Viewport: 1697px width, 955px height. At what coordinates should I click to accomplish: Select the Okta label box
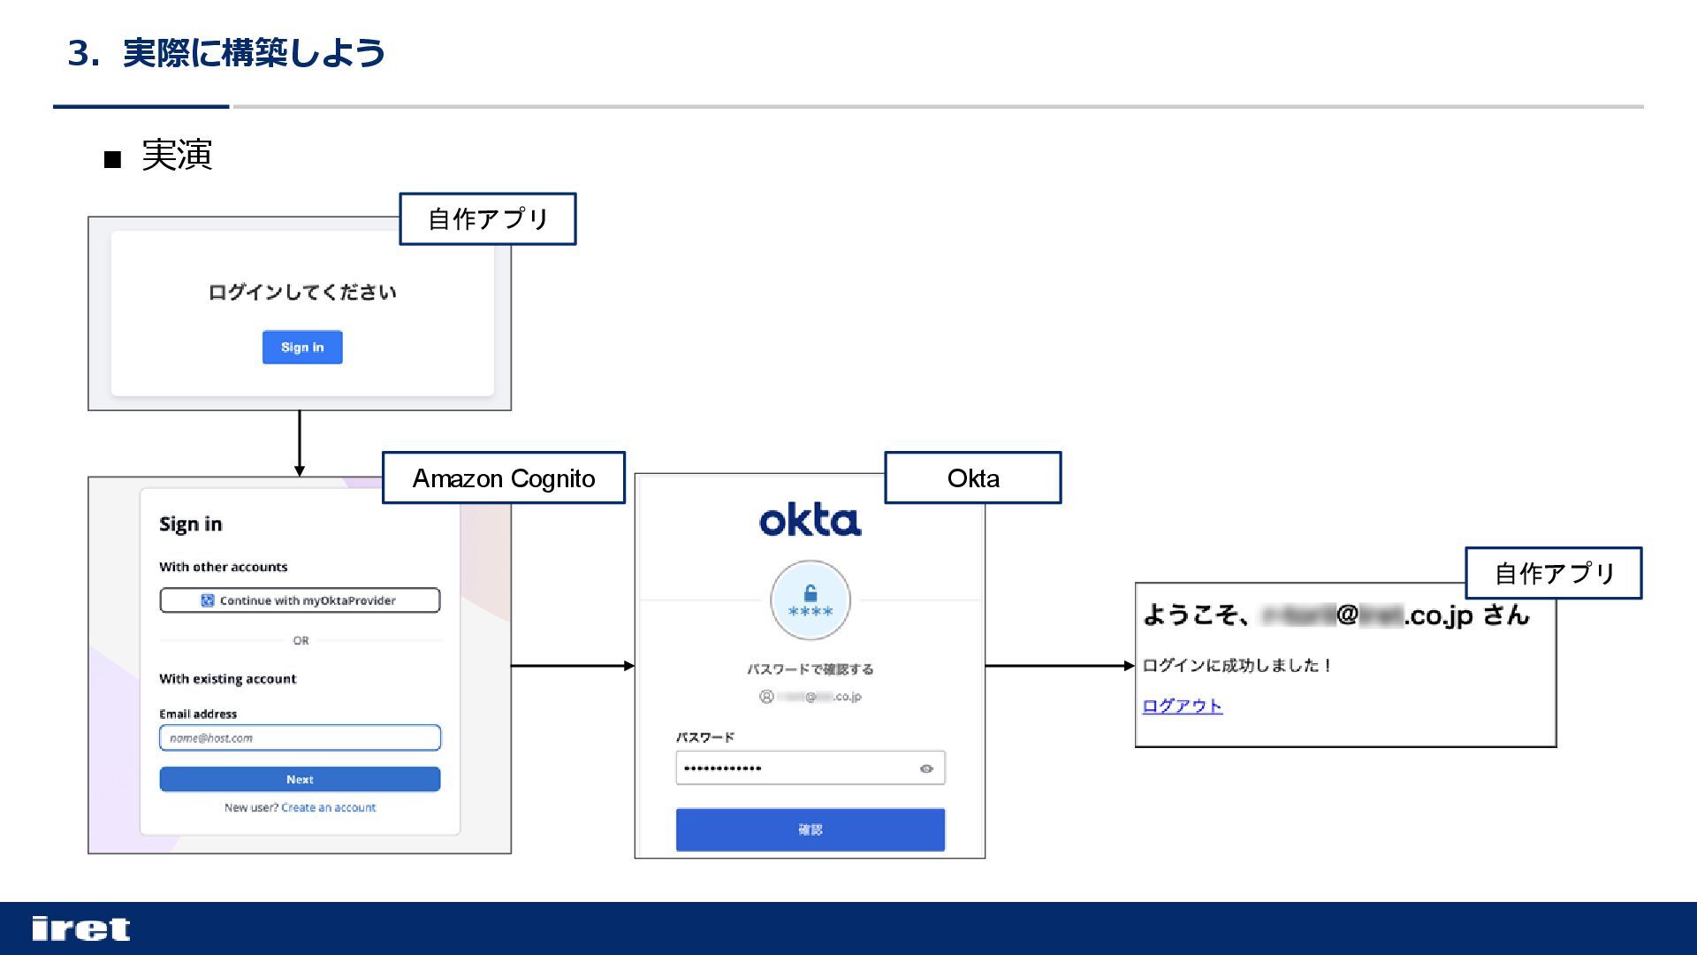[972, 478]
